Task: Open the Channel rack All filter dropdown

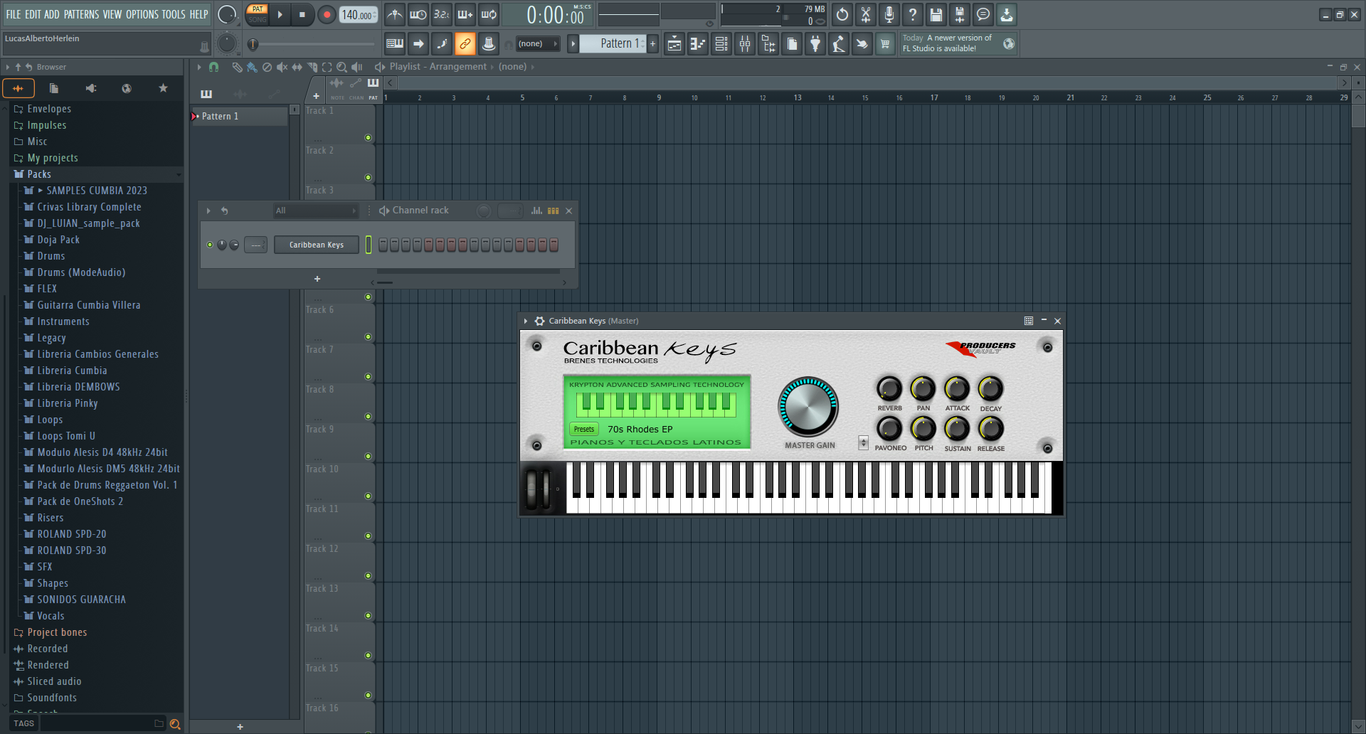Action: click(x=316, y=211)
